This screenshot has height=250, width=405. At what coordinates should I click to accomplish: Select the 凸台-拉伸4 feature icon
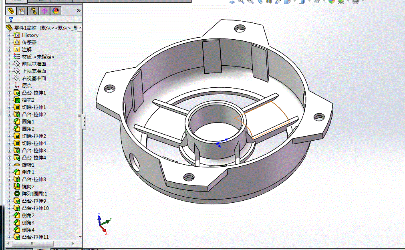pyautogui.click(x=17, y=157)
